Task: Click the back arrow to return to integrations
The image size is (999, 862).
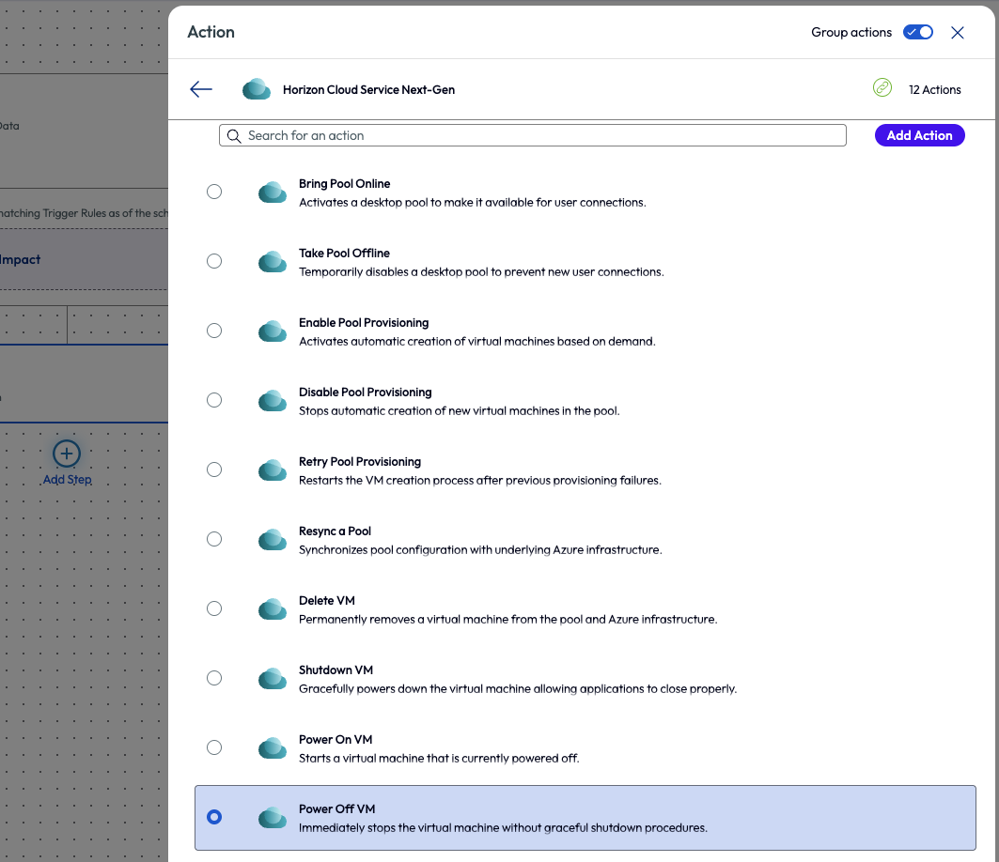Action: click(200, 89)
